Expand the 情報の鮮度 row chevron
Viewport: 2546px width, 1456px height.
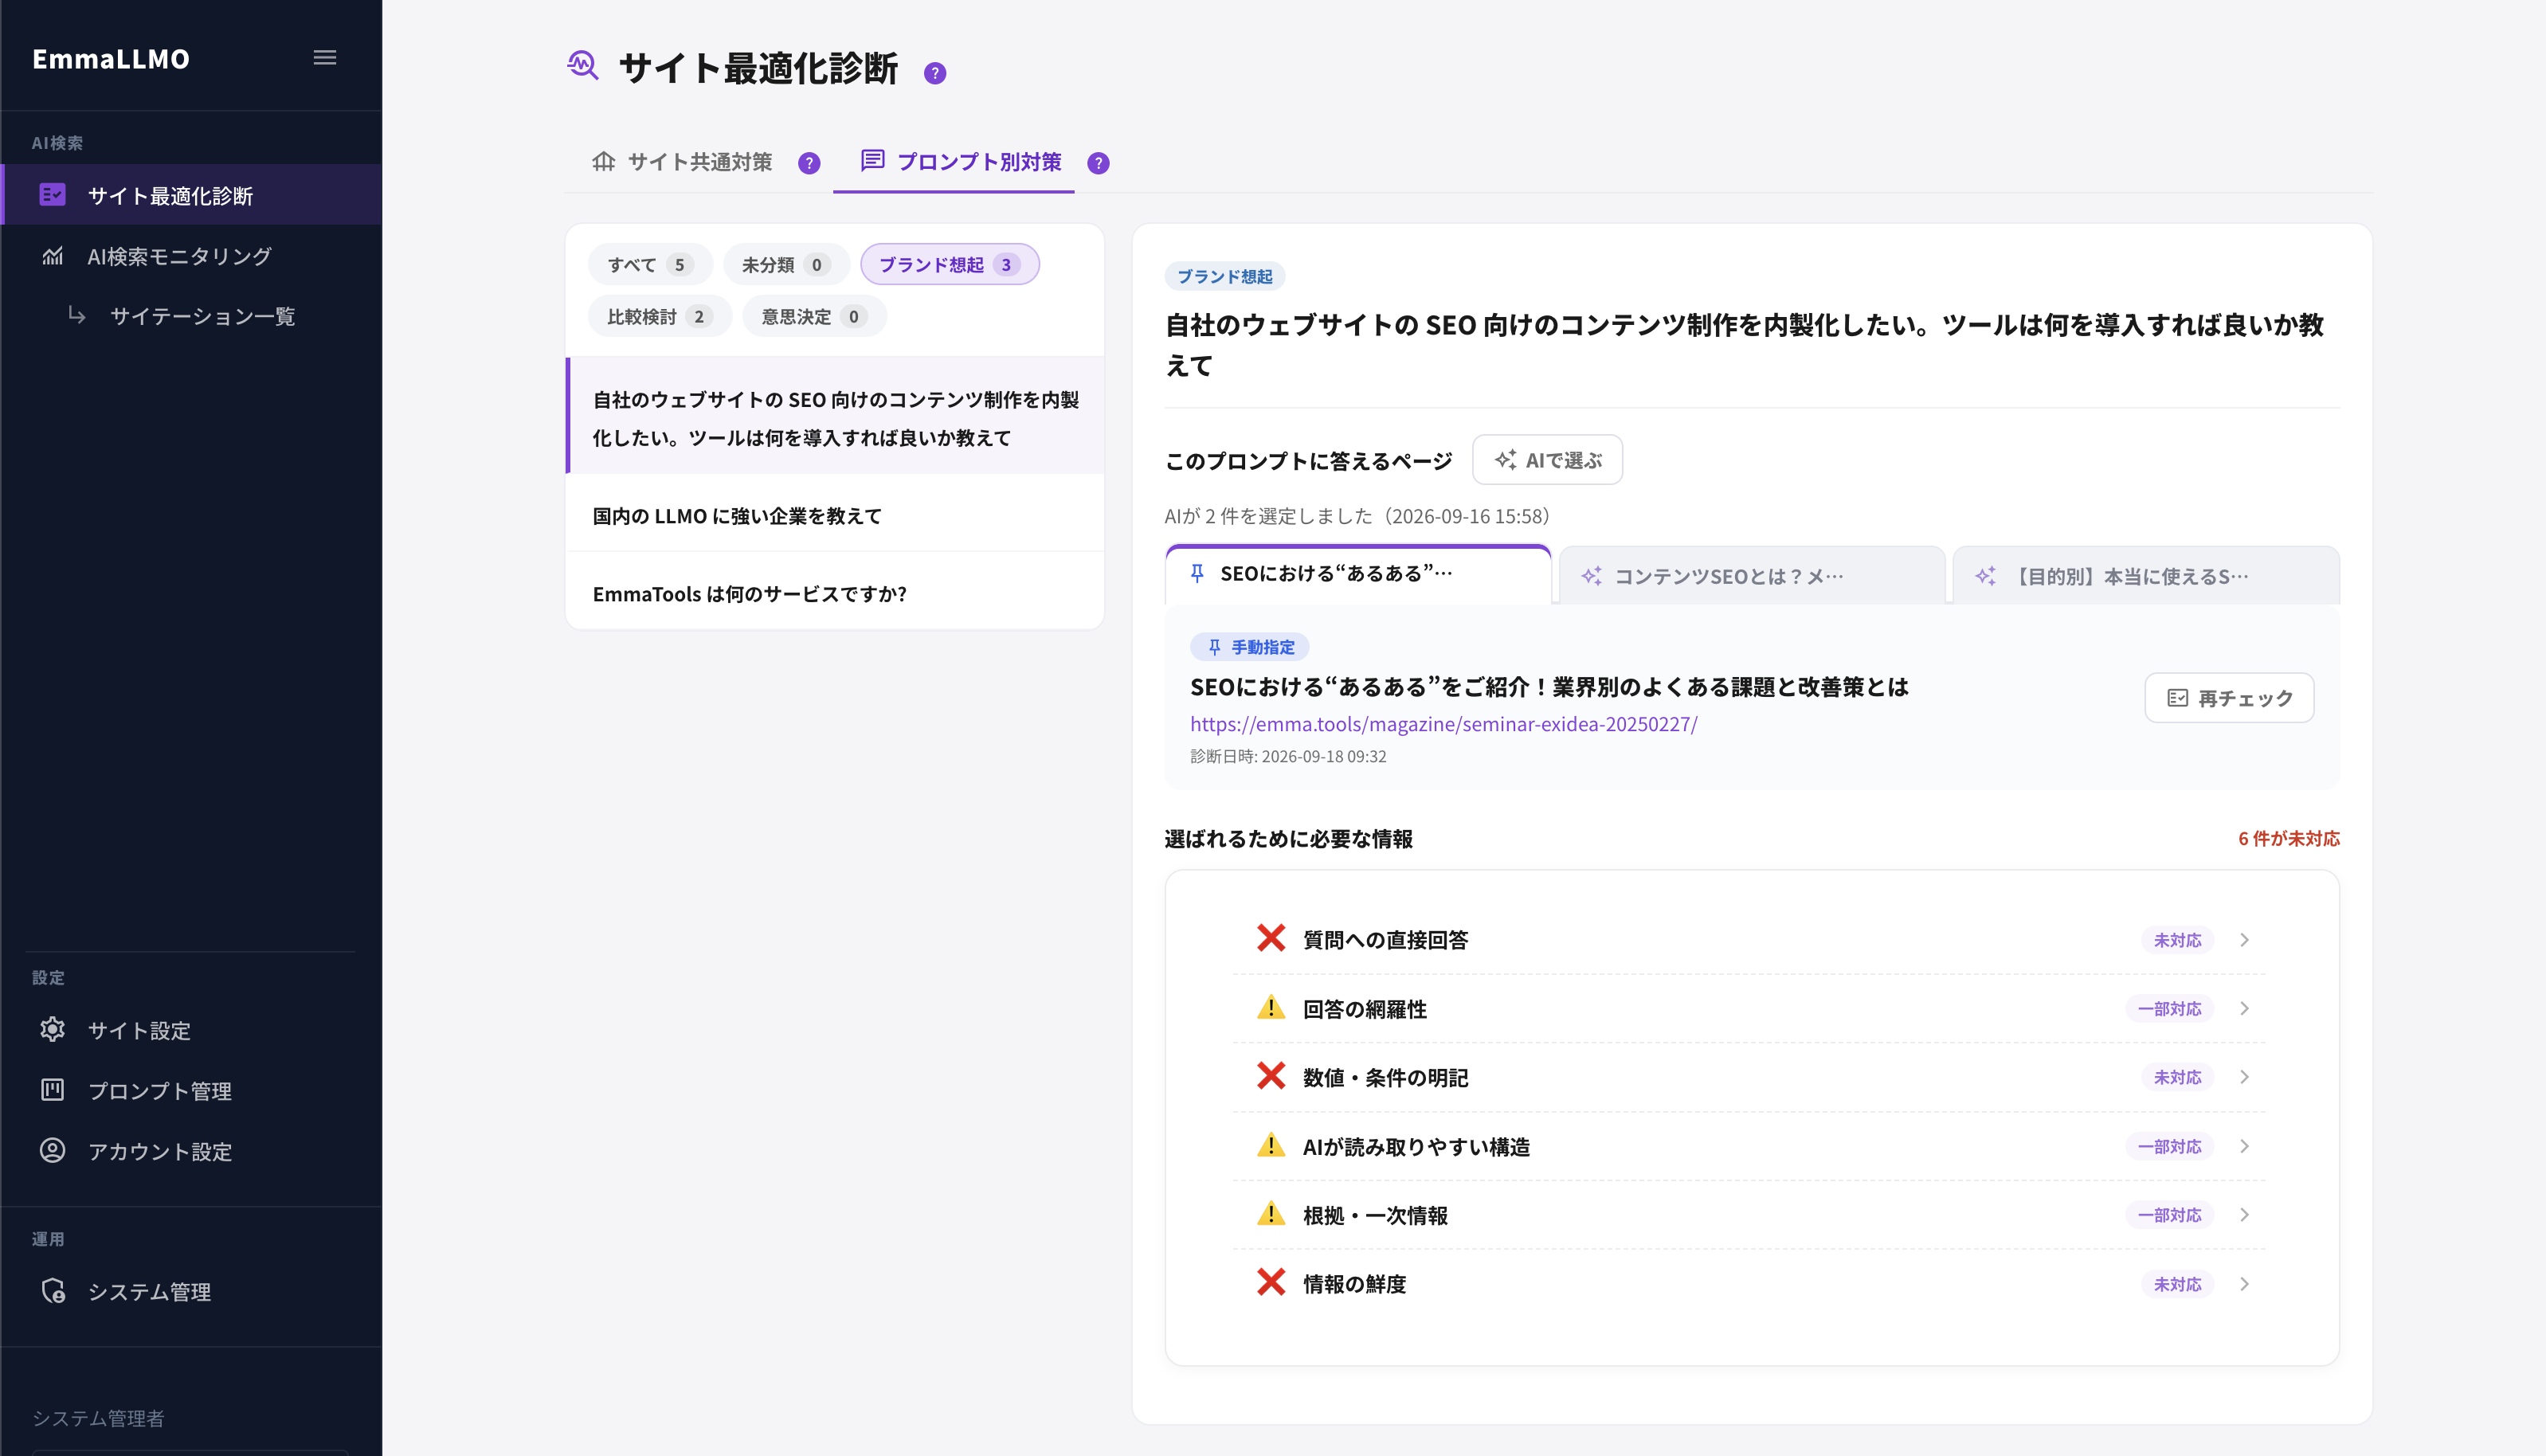[x=2245, y=1284]
